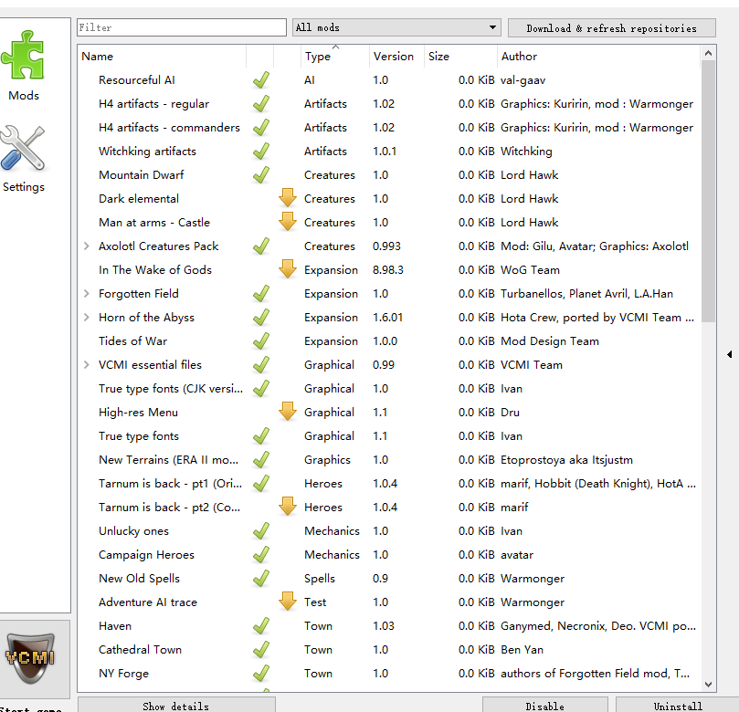Click green checkmark beside Axolotl Creatures Pack
This screenshot has height=712, width=739.
[x=261, y=246]
